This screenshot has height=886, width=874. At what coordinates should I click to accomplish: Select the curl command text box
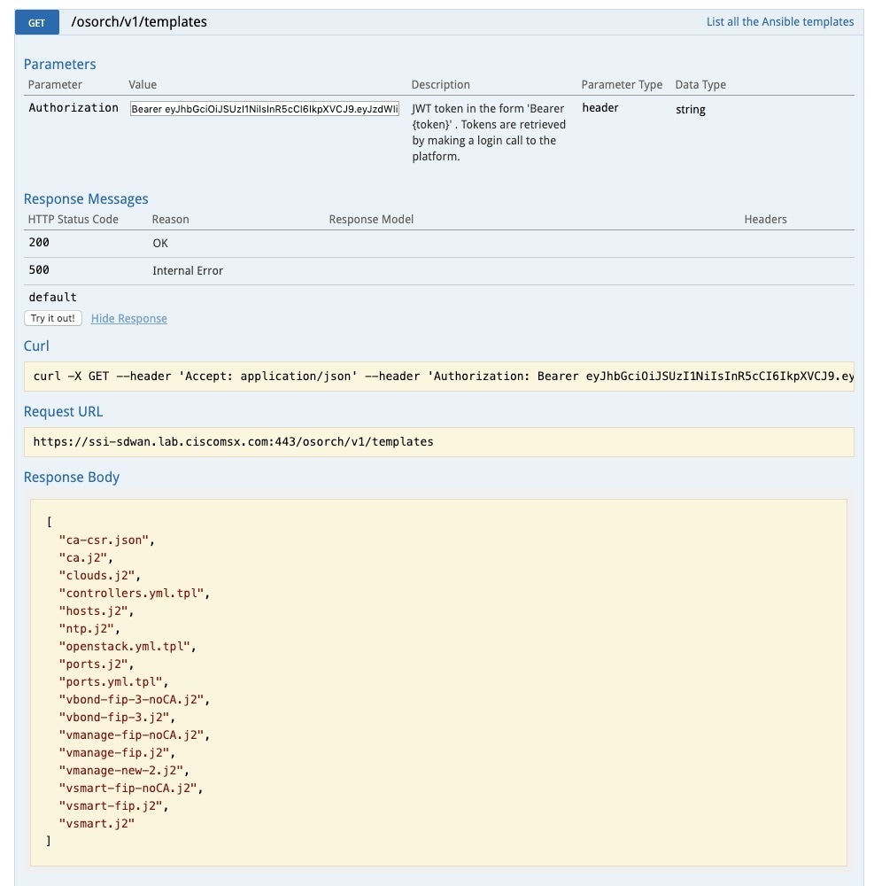tap(438, 377)
